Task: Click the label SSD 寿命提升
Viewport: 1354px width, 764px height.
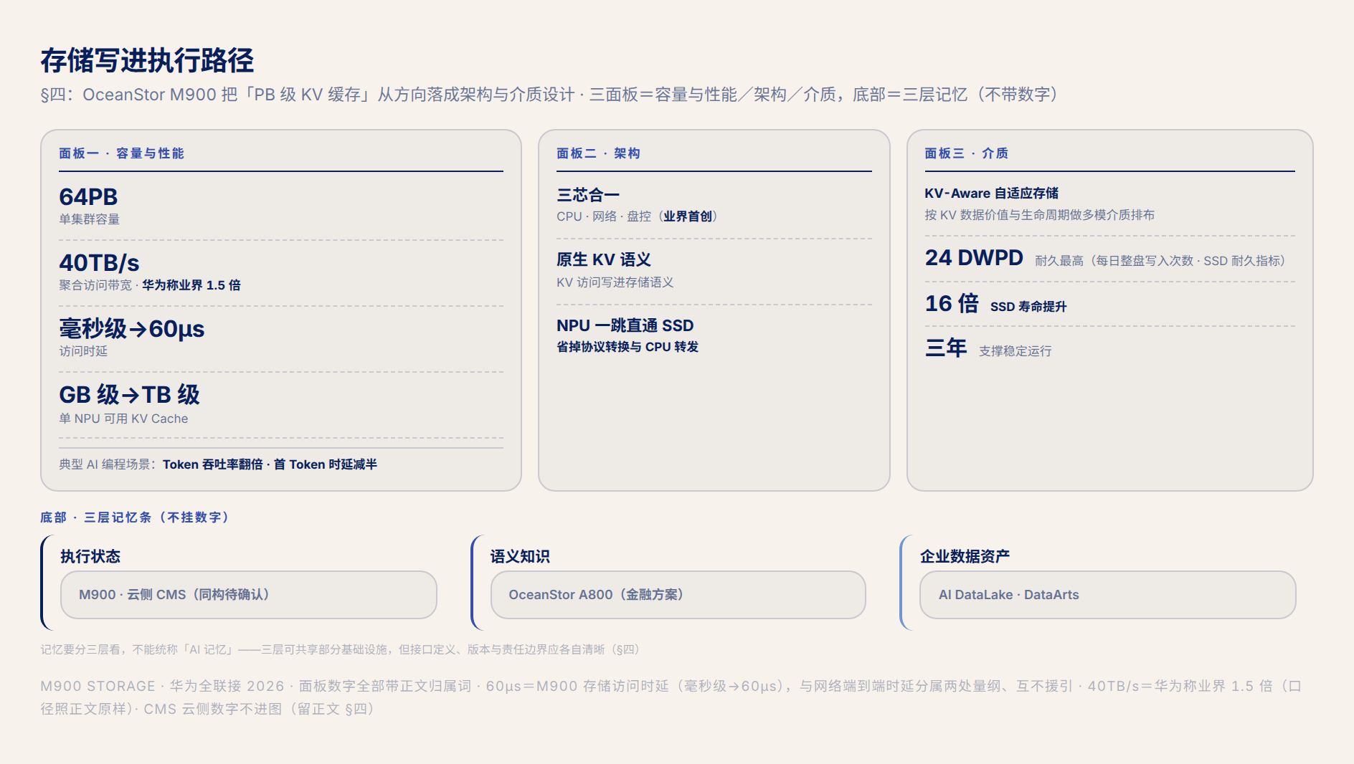Action: click(x=1028, y=307)
